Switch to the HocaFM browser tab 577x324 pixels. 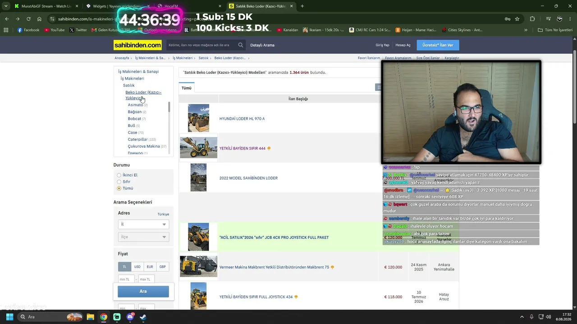pyautogui.click(x=189, y=6)
